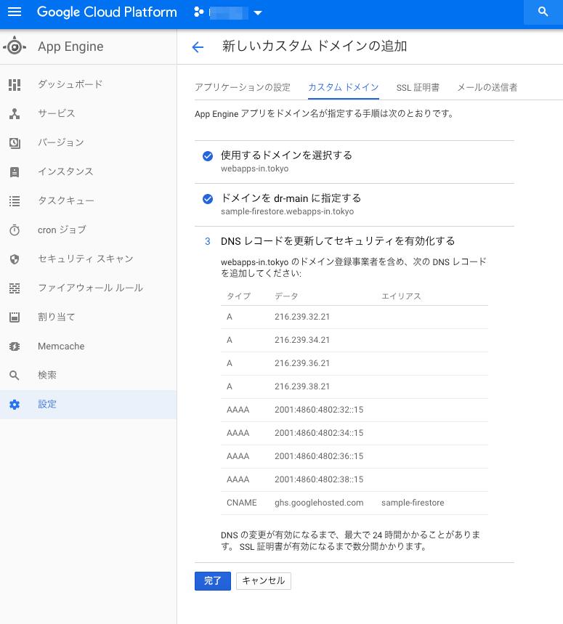Click the インスタンス instances icon
The width and height of the screenshot is (563, 624).
15,172
